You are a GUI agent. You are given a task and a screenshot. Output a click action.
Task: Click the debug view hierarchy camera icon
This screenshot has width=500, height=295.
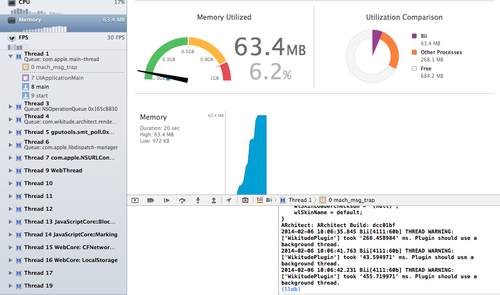(245, 200)
